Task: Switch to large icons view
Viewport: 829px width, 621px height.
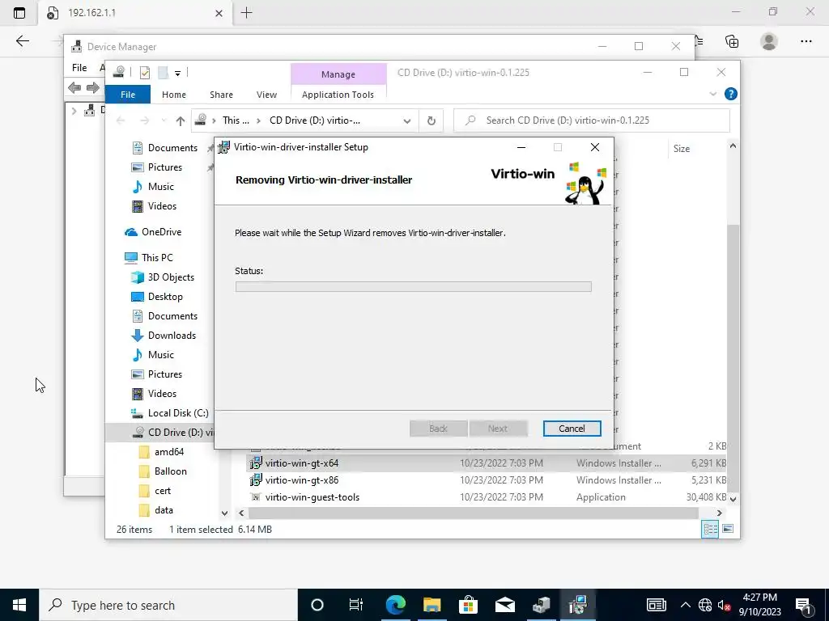Action: point(728,529)
